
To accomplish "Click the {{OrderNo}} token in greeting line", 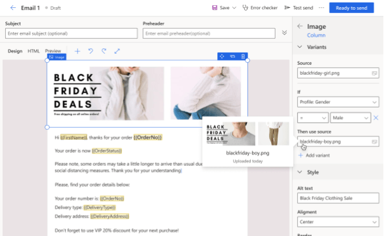I will pos(148,138).
